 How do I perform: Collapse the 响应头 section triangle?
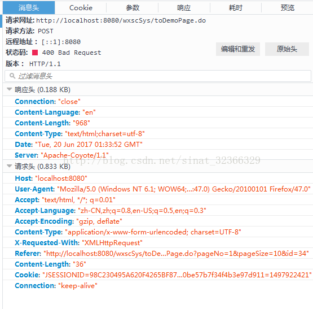coord(9,89)
